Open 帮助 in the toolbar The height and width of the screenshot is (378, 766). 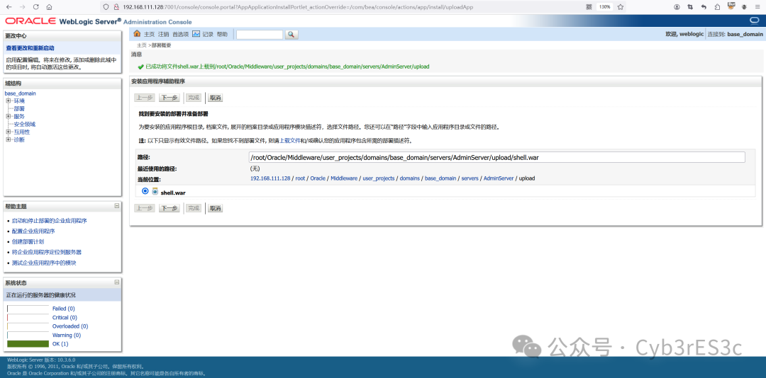click(x=222, y=35)
